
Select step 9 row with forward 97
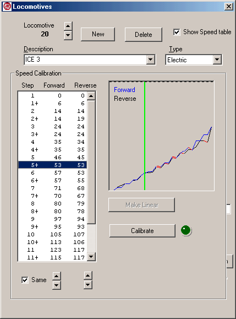[52, 219]
